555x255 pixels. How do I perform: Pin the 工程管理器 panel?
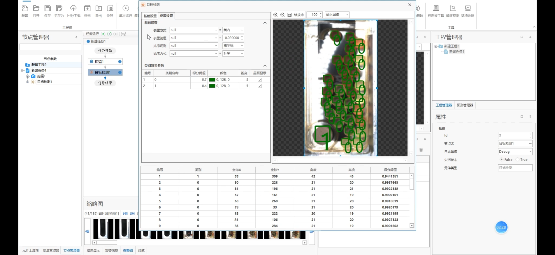coord(530,37)
